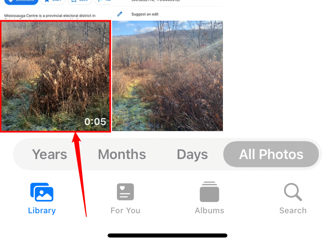Tap the Search magnifier icon
335x244 pixels.
coord(293,192)
